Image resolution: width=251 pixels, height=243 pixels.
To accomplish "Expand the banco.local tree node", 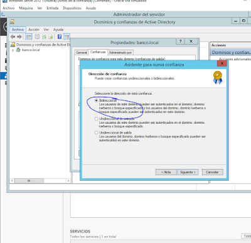I will [x=13, y=50].
